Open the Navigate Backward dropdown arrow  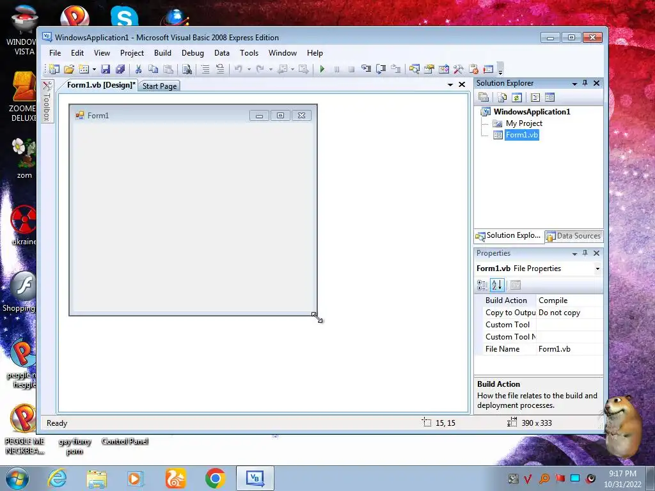(292, 69)
